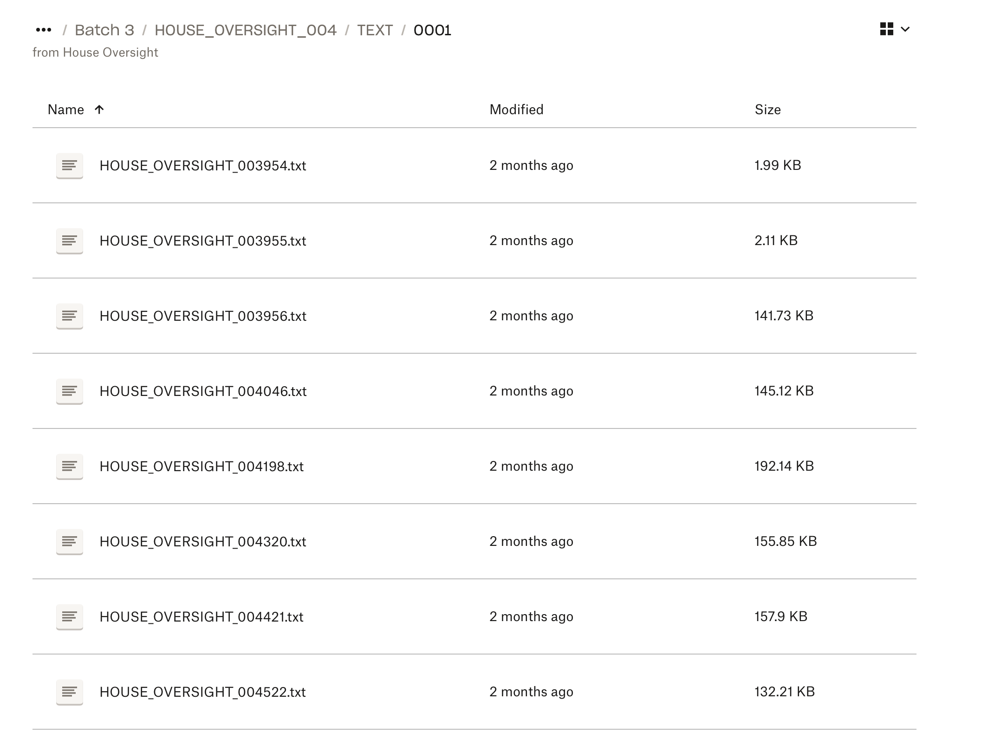Click file icon for HOUSE_OVERSIGHT_003955.txt

tap(70, 241)
